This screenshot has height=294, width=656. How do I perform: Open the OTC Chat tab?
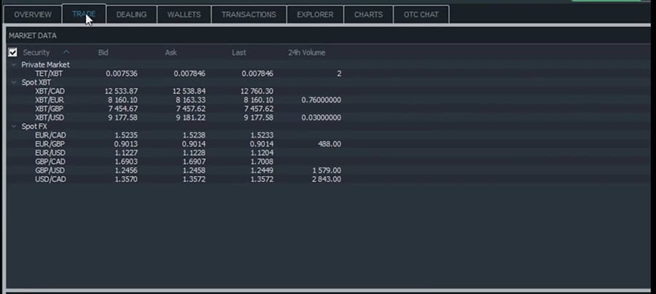[x=421, y=15]
